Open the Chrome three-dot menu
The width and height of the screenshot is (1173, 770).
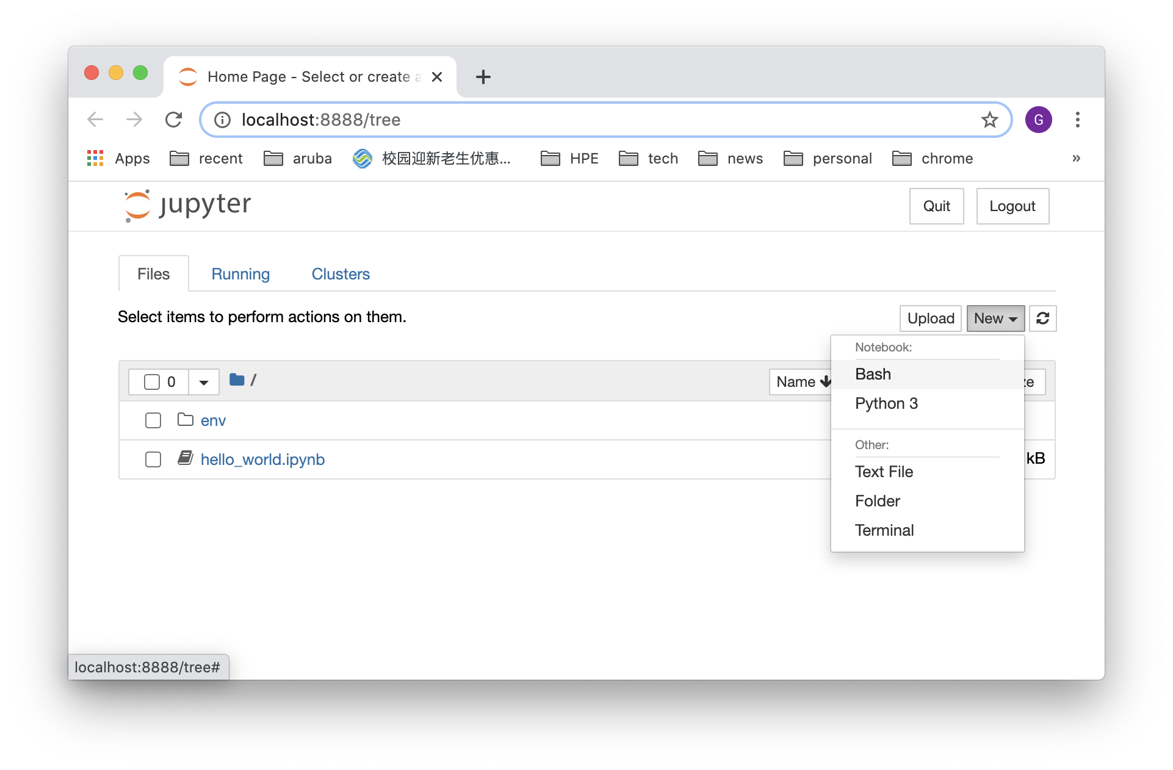[1077, 120]
